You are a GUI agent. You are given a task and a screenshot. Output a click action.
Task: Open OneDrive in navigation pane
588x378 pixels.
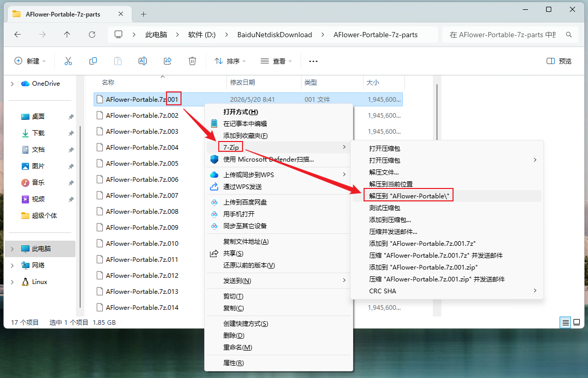click(x=46, y=84)
